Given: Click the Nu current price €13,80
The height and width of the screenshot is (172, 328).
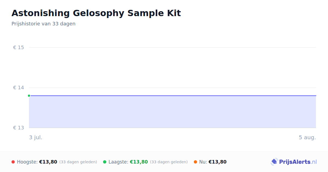Looking at the screenshot, I should click(218, 162).
